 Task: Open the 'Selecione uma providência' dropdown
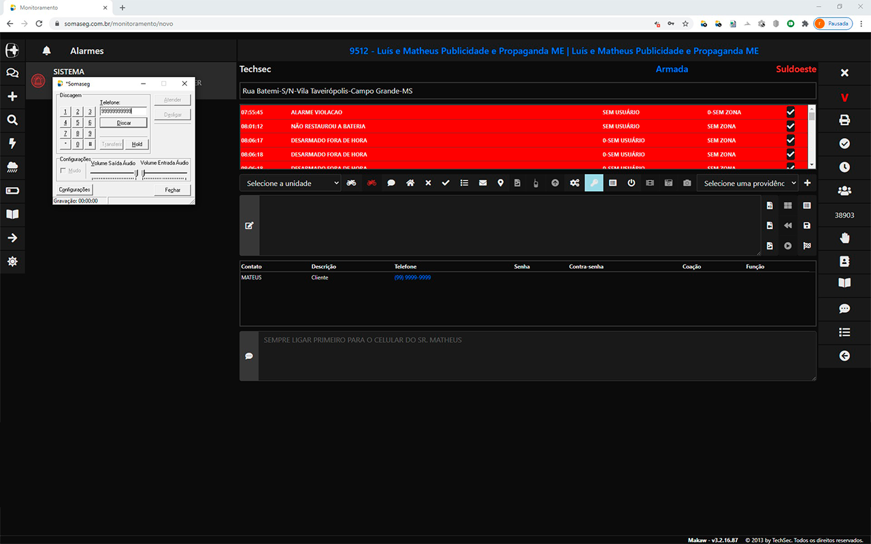click(x=749, y=184)
